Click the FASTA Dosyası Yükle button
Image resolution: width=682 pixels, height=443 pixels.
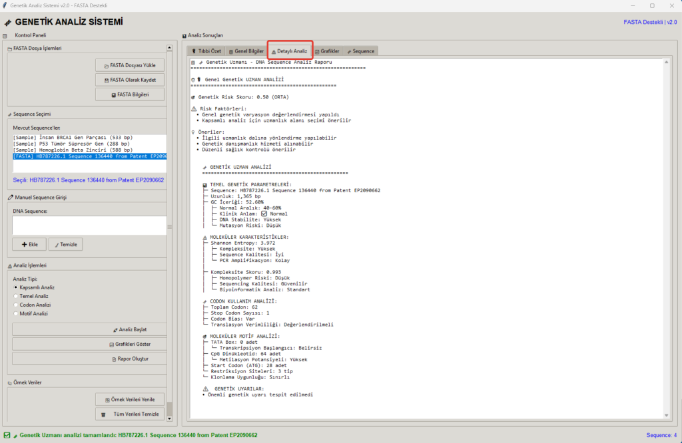pyautogui.click(x=130, y=65)
